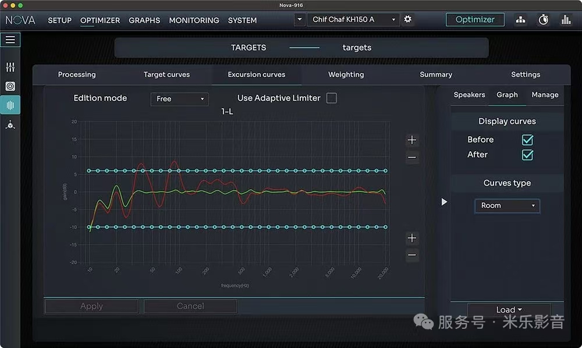This screenshot has width=582, height=348.
Task: Click the hamburger menu icon in sidebar
Action: 10,40
